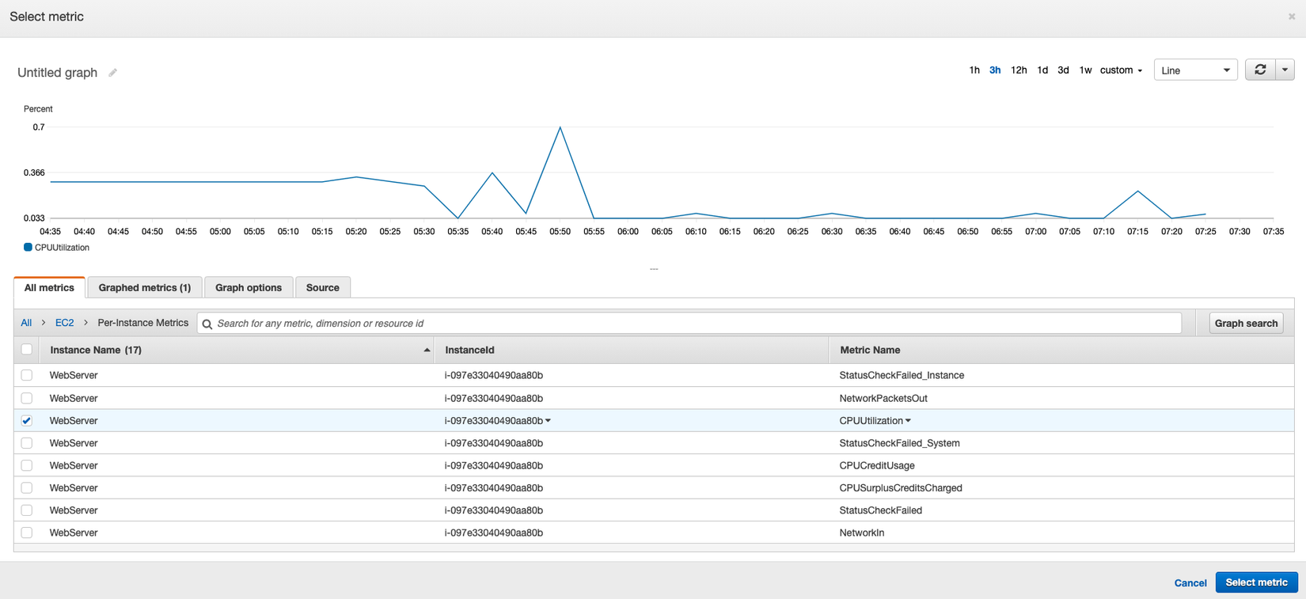Click the pencil icon to rename graph
The height and width of the screenshot is (599, 1306).
[113, 73]
